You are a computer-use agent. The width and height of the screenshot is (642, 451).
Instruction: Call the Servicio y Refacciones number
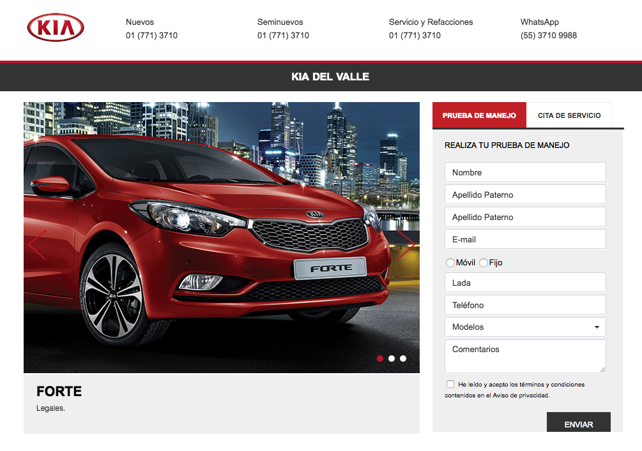[x=415, y=36]
